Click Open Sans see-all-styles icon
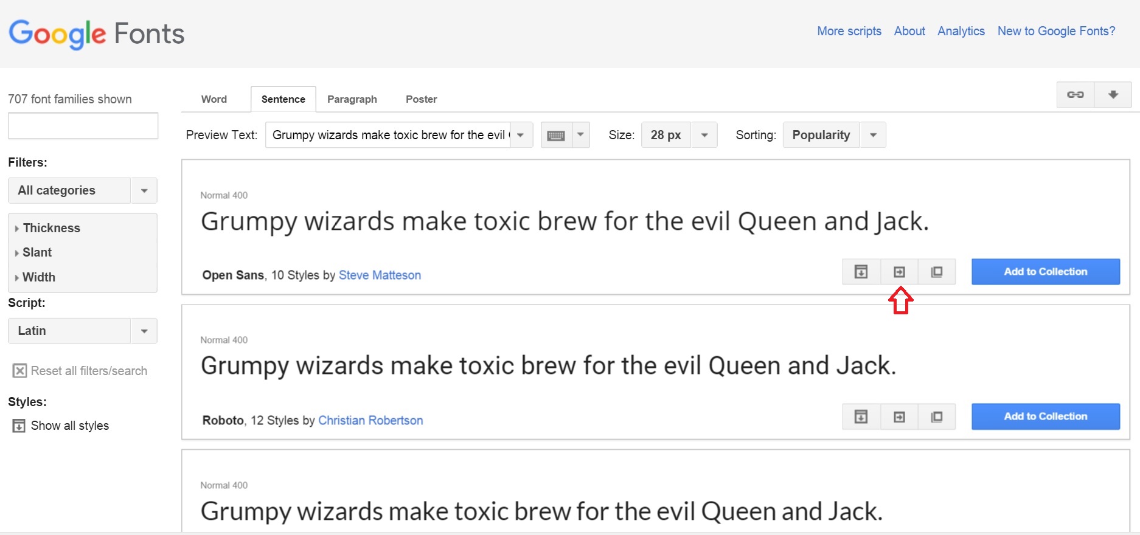This screenshot has height=535, width=1140. (861, 272)
